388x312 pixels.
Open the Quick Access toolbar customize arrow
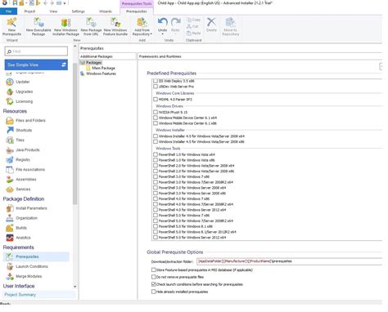pyautogui.click(x=65, y=3)
